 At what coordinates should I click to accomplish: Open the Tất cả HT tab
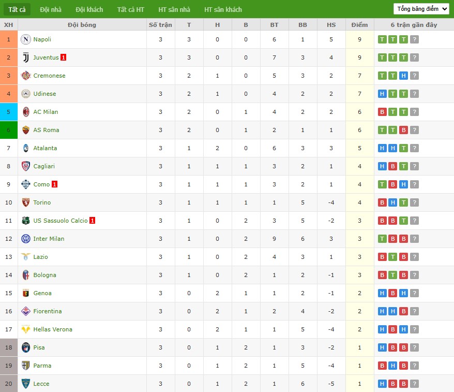[x=130, y=9]
